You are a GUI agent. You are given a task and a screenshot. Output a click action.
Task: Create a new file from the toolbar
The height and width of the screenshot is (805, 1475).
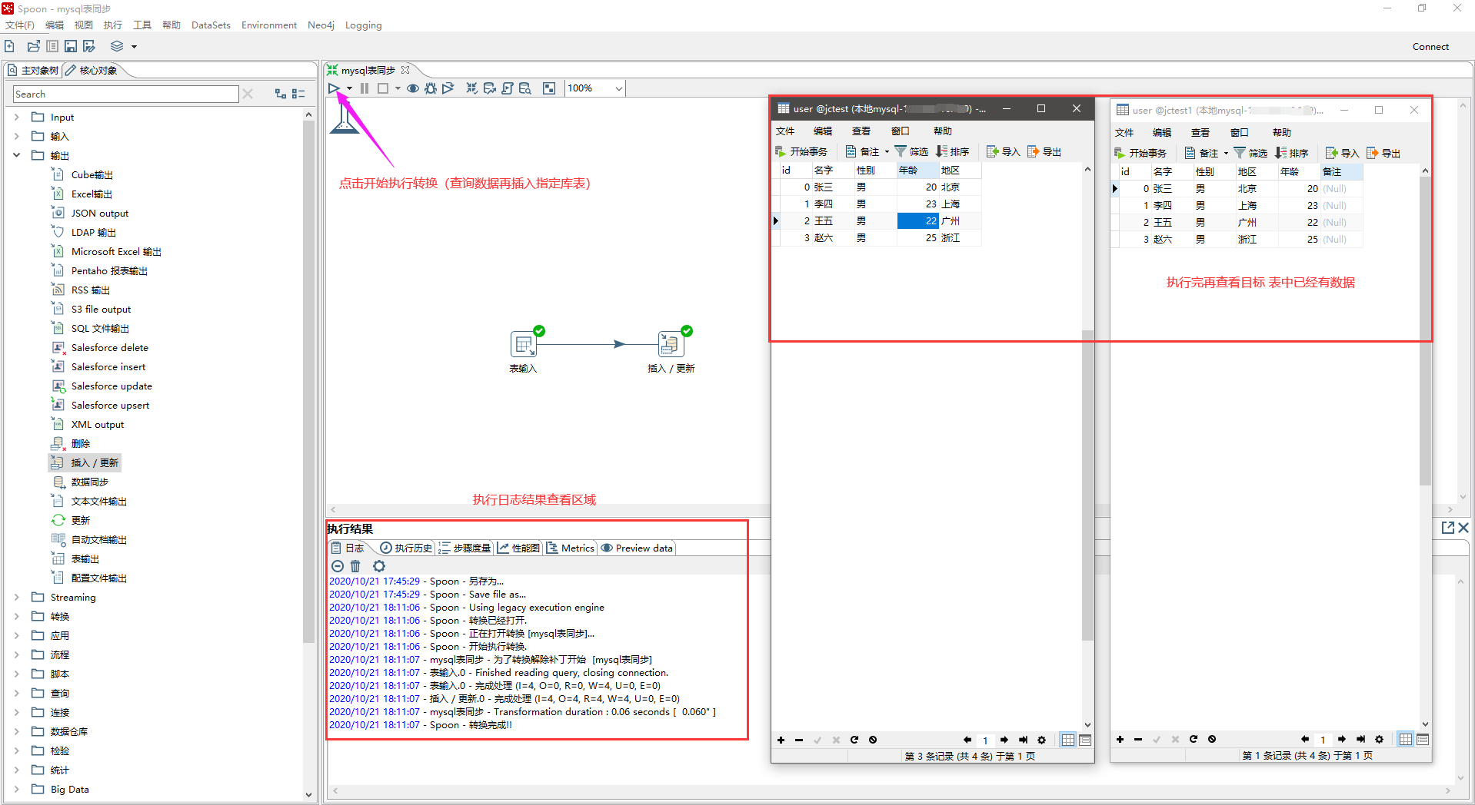tap(10, 46)
